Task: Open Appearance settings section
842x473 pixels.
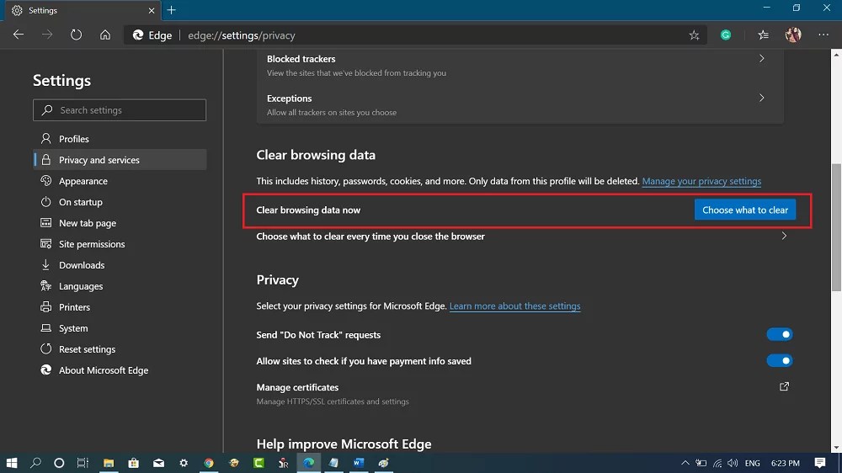Action: pyautogui.click(x=120, y=181)
